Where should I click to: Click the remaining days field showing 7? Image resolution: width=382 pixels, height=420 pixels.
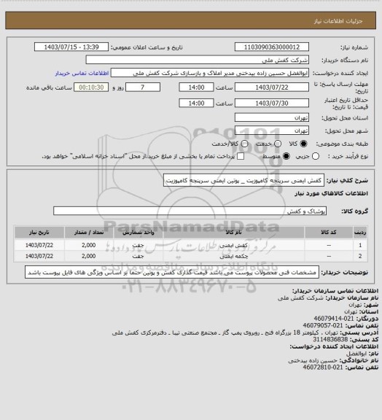pyautogui.click(x=143, y=87)
